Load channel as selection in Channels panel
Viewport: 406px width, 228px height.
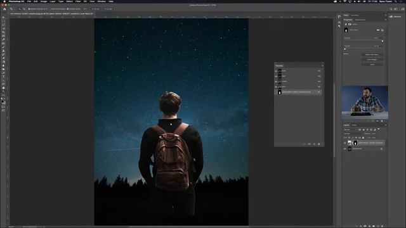pos(304,144)
